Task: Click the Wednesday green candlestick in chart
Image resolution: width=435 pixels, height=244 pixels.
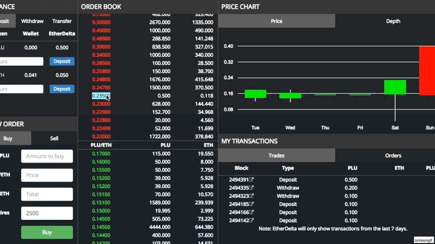Action: [x=290, y=96]
